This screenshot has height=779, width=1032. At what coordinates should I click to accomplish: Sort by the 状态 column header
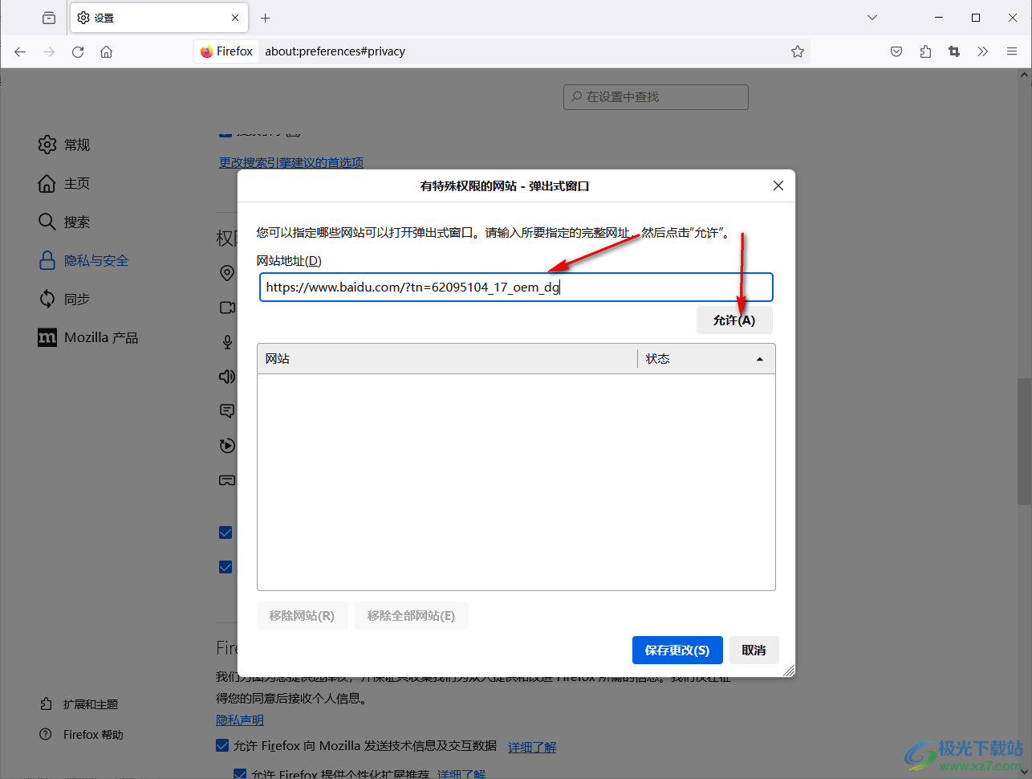point(706,359)
